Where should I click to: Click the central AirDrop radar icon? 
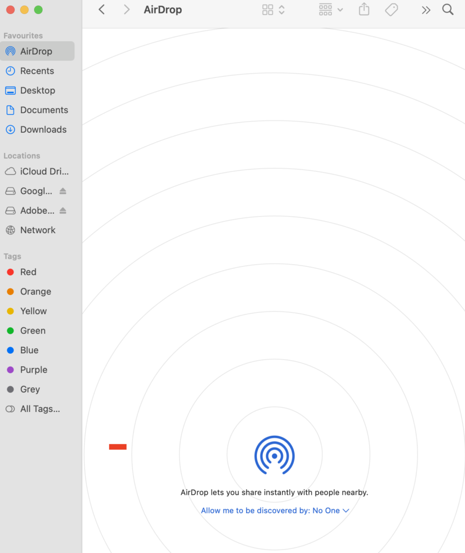274,455
